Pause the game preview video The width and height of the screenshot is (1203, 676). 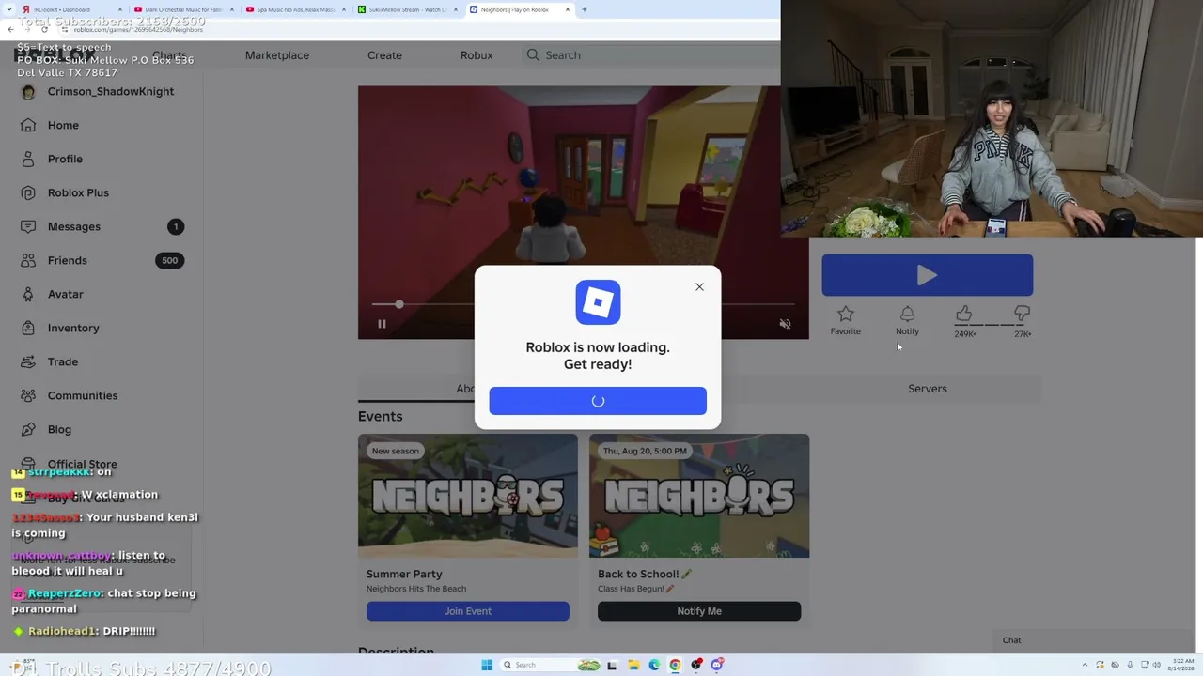(x=382, y=324)
